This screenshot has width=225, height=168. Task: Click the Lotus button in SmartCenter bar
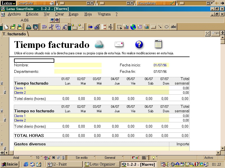click(8, 3)
